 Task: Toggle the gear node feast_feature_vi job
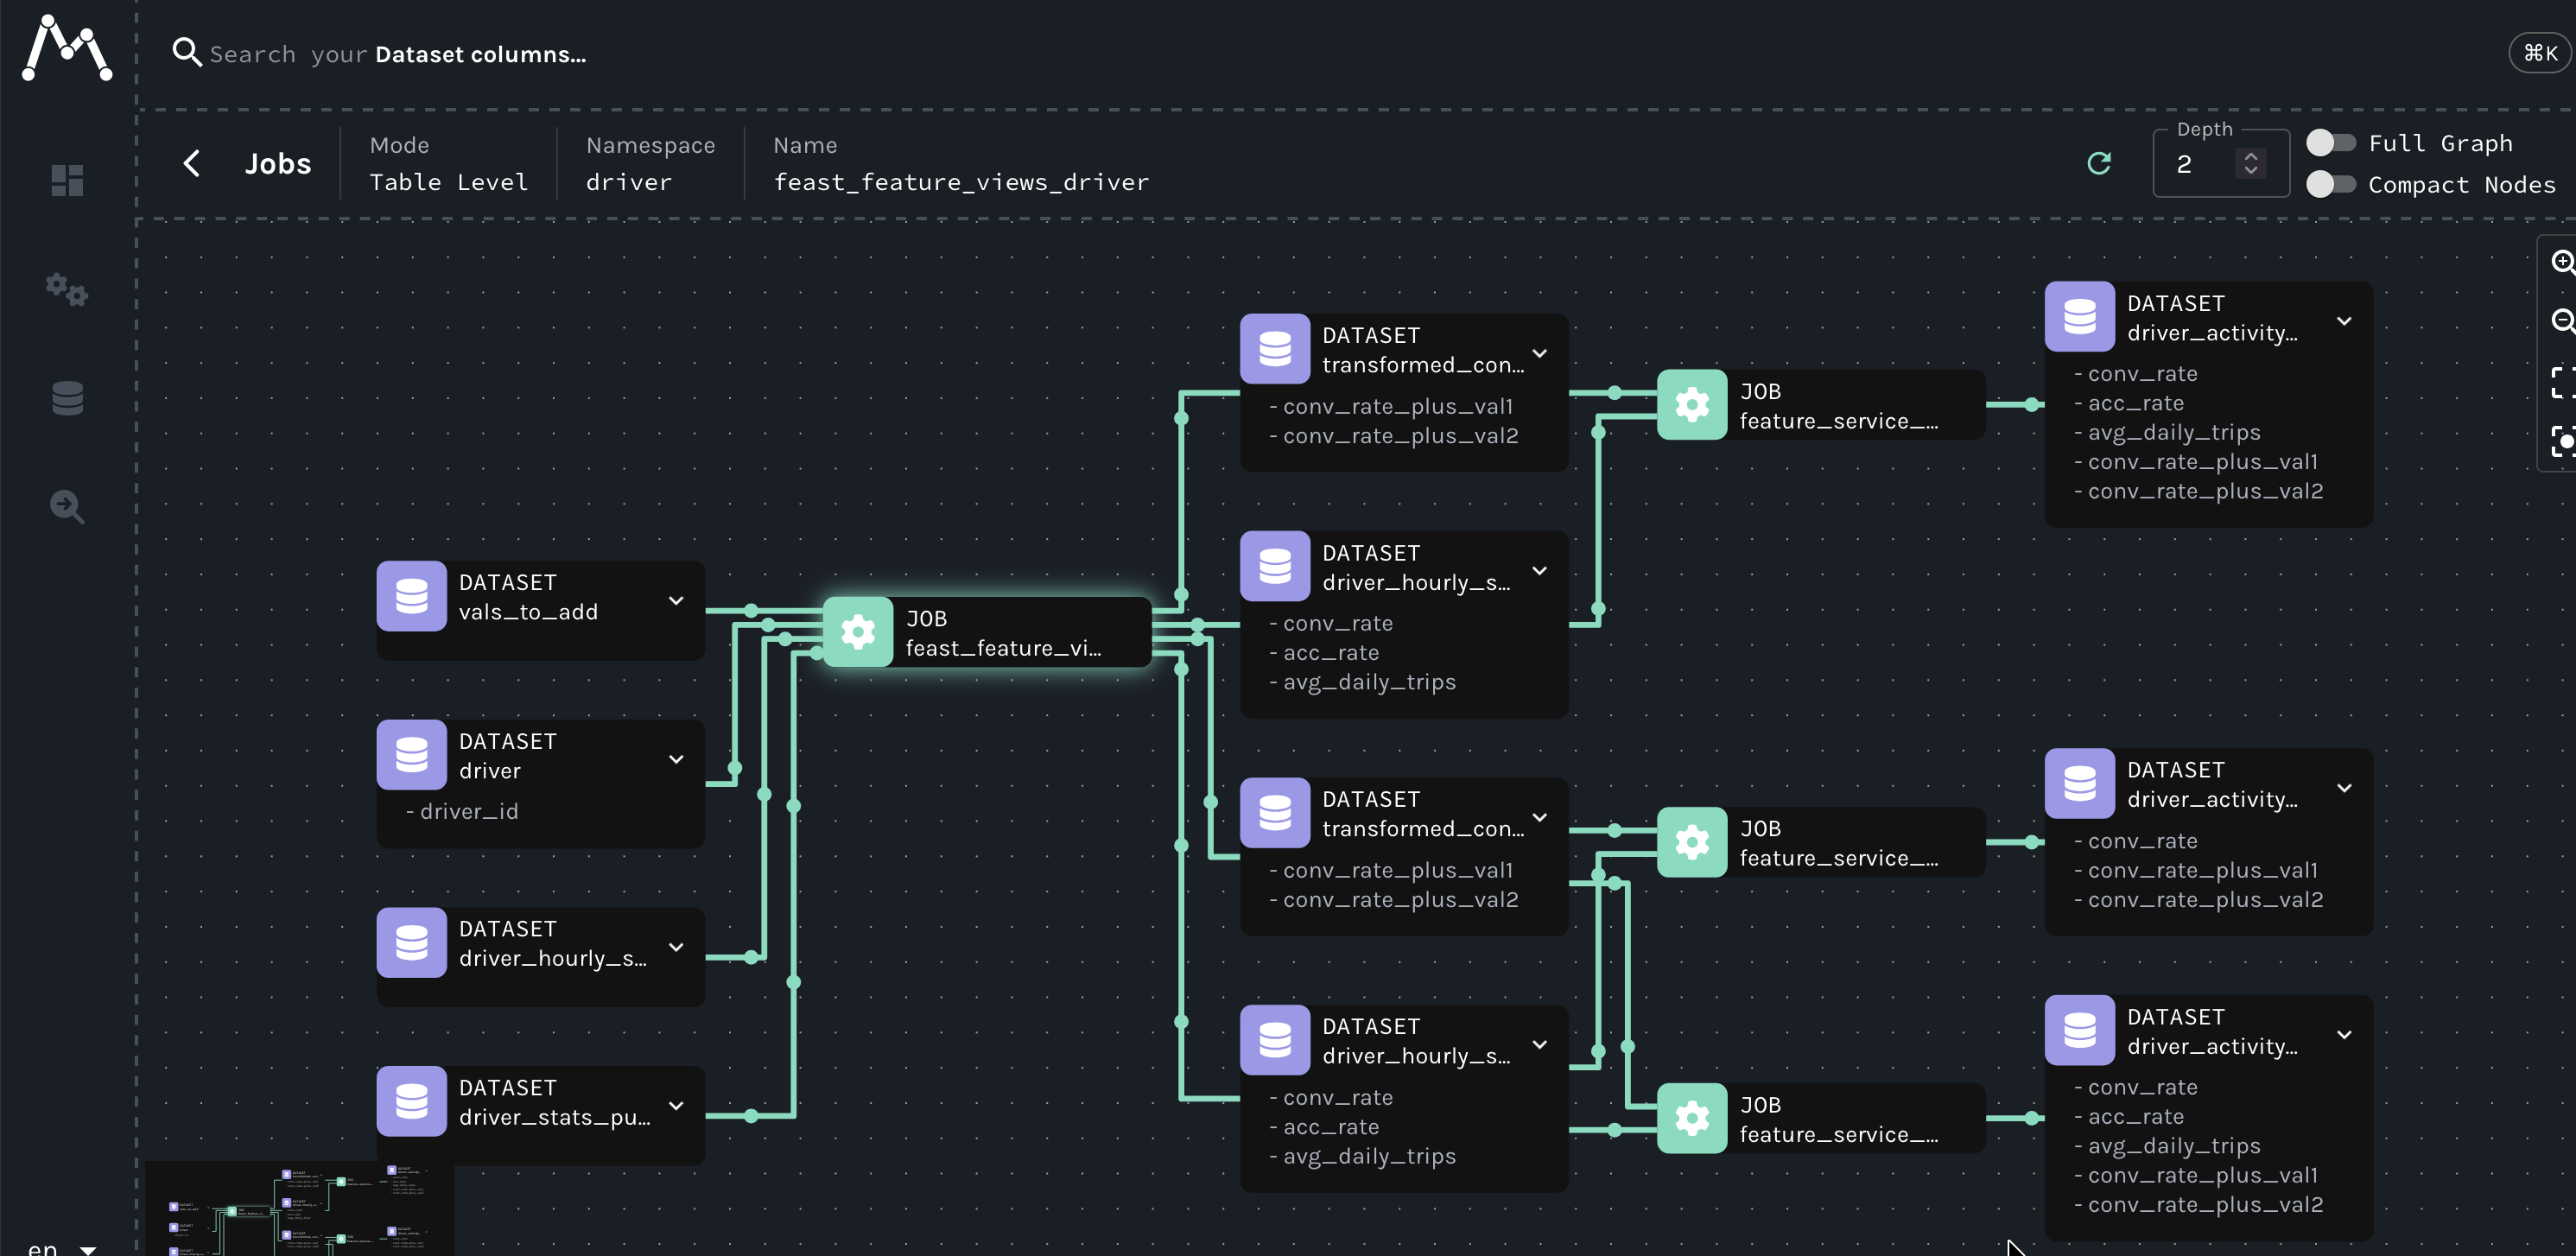point(857,632)
